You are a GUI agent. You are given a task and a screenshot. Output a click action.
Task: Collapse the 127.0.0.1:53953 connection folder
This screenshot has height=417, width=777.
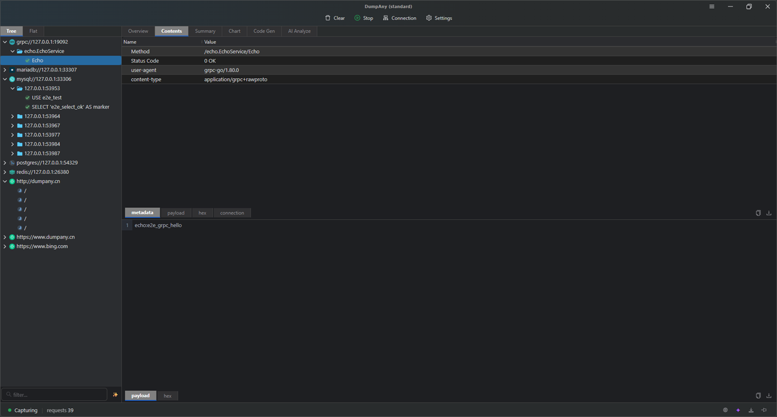pyautogui.click(x=13, y=88)
